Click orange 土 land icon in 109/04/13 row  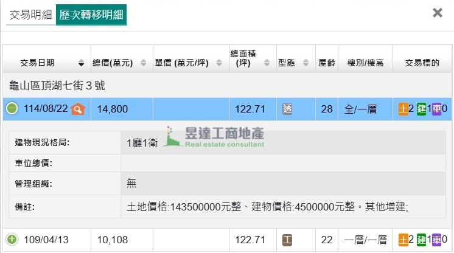tap(403, 240)
